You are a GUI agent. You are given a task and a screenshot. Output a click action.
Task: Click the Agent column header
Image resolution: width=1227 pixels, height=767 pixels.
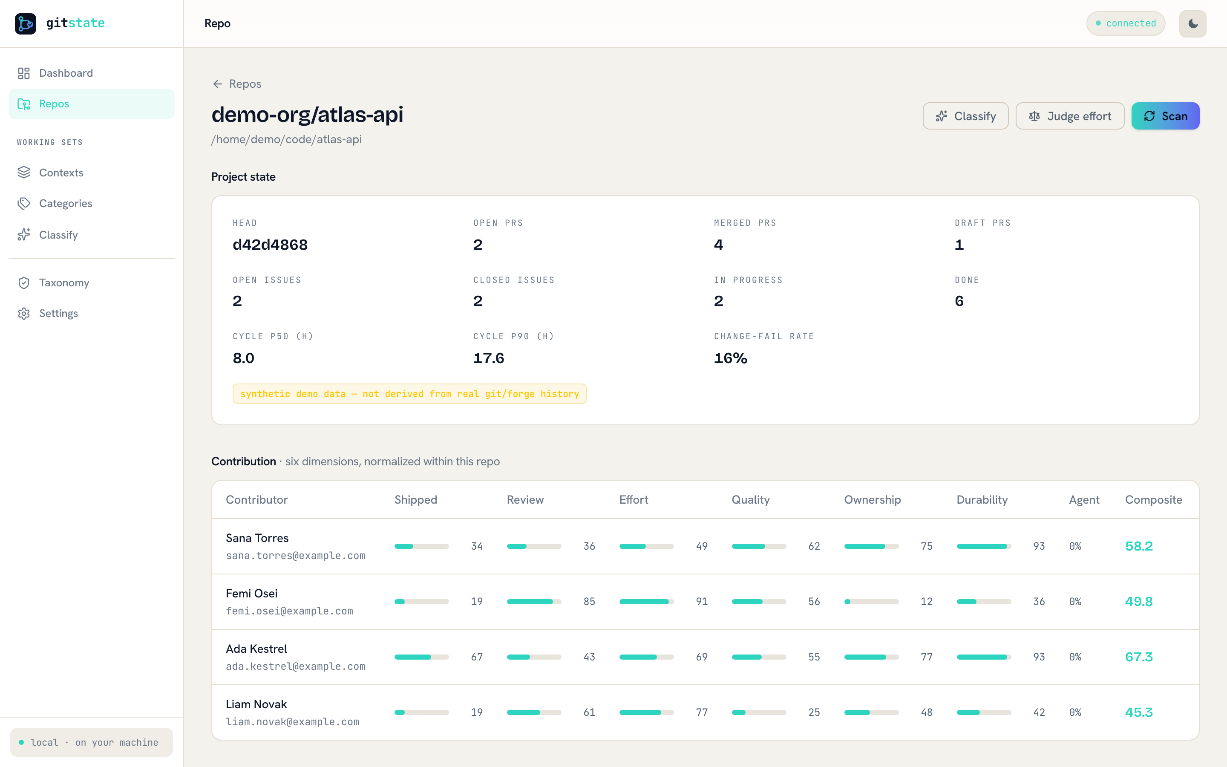coord(1084,500)
